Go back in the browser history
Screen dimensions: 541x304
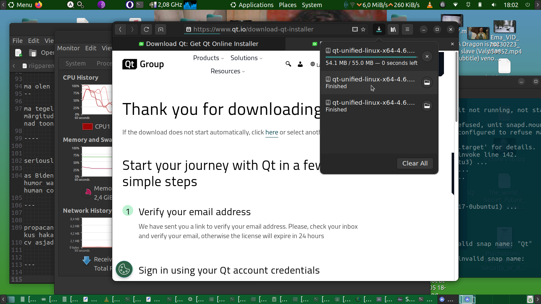pyautogui.click(x=120, y=29)
